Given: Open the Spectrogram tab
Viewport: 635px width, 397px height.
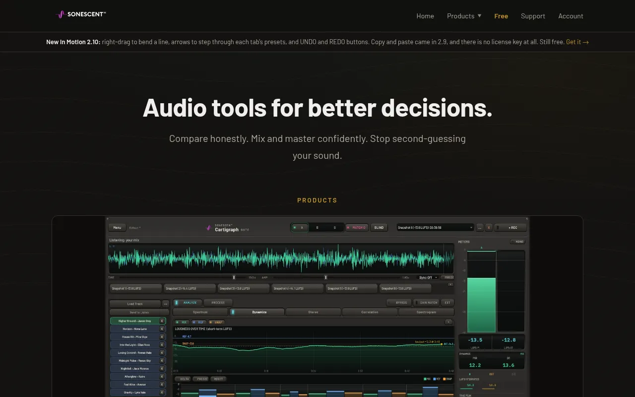Looking at the screenshot, I should click(426, 312).
